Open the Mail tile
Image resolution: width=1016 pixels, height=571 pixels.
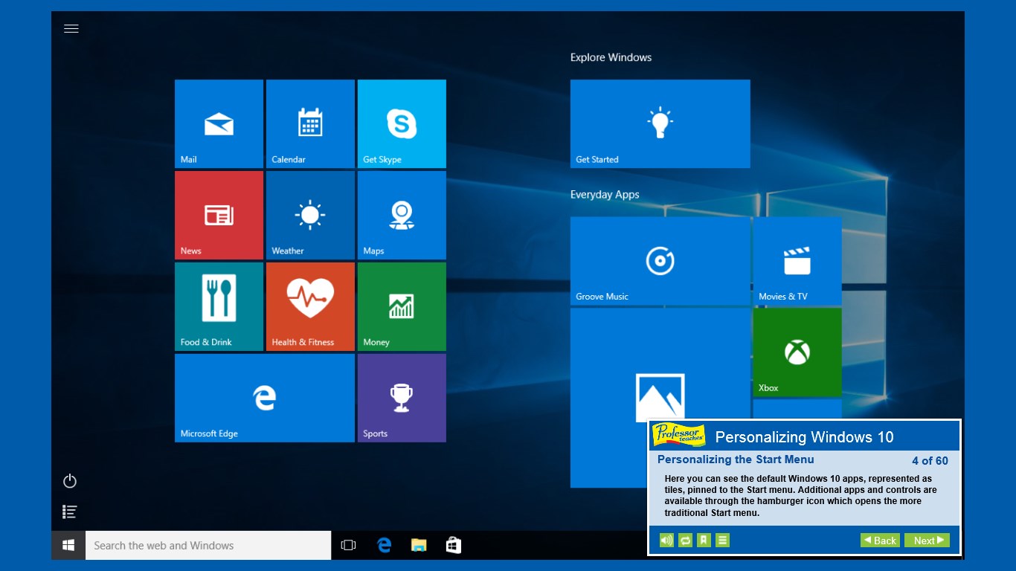pos(219,123)
